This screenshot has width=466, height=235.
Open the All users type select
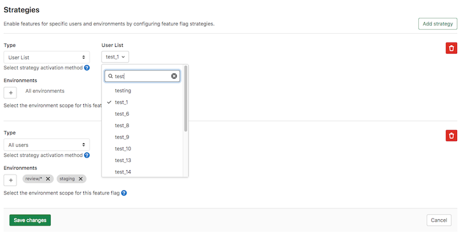pos(46,145)
